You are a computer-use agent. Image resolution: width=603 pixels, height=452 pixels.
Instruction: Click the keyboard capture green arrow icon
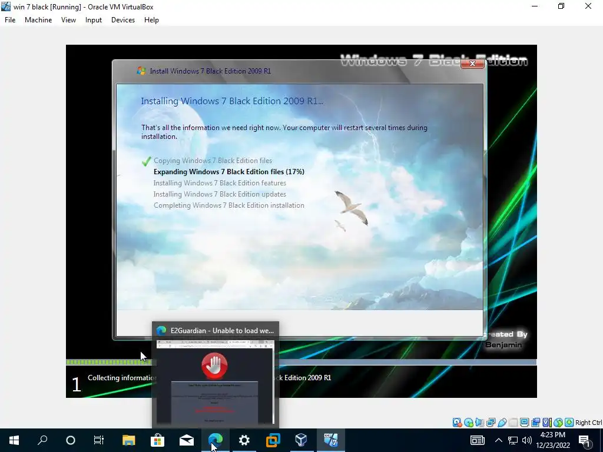click(x=569, y=423)
